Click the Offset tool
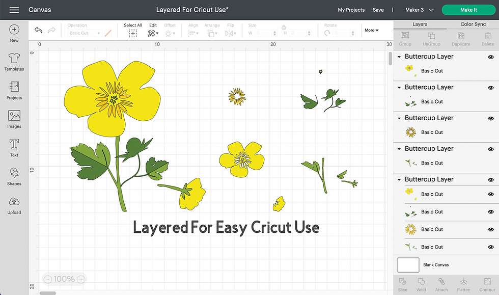 click(170, 30)
